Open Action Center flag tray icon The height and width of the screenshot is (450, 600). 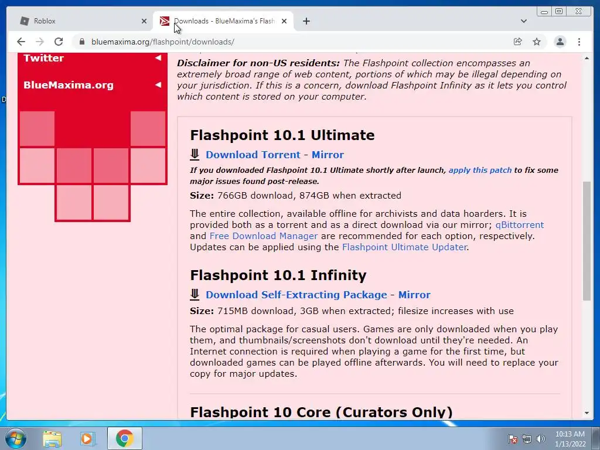[512, 439]
